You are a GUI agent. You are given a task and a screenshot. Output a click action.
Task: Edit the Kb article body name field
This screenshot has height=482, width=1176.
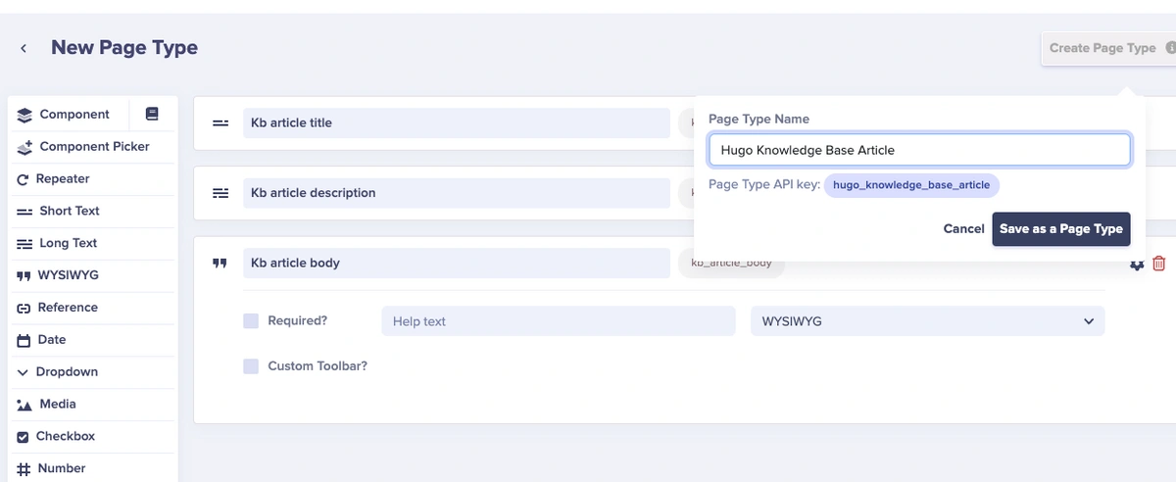click(x=457, y=264)
